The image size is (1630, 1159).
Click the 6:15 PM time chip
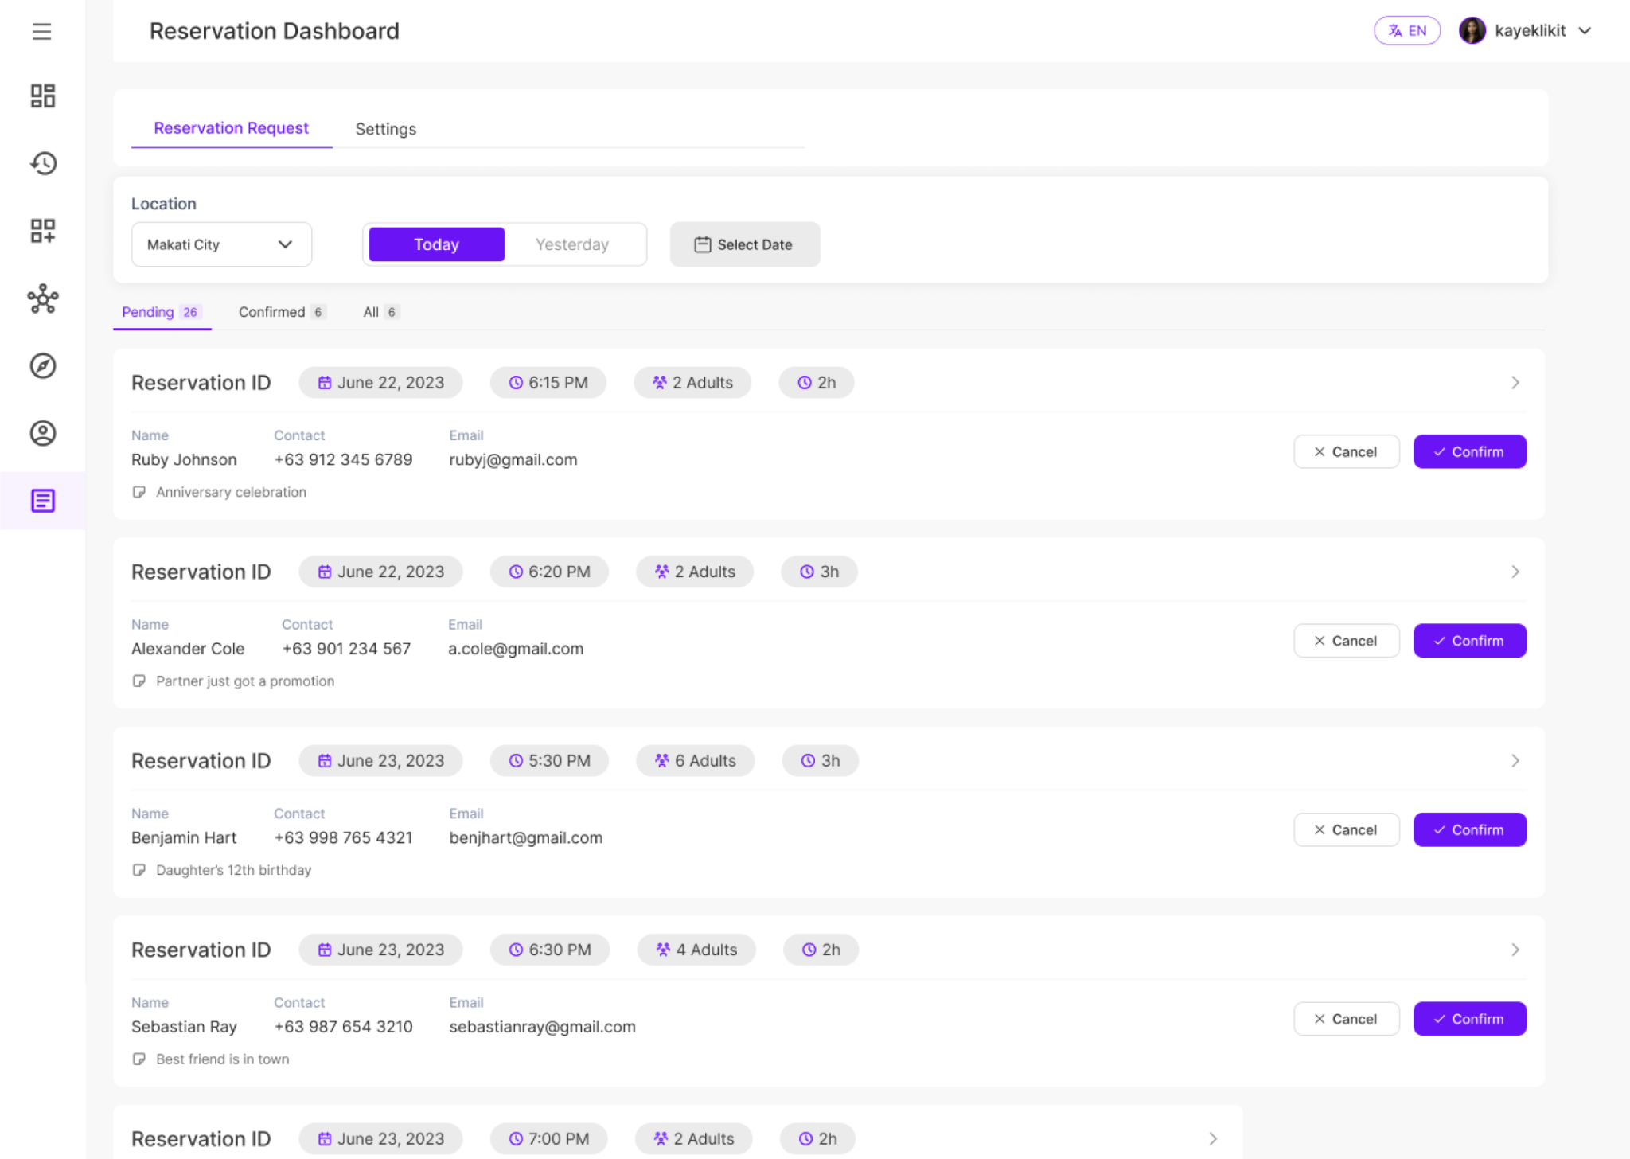[x=548, y=383]
